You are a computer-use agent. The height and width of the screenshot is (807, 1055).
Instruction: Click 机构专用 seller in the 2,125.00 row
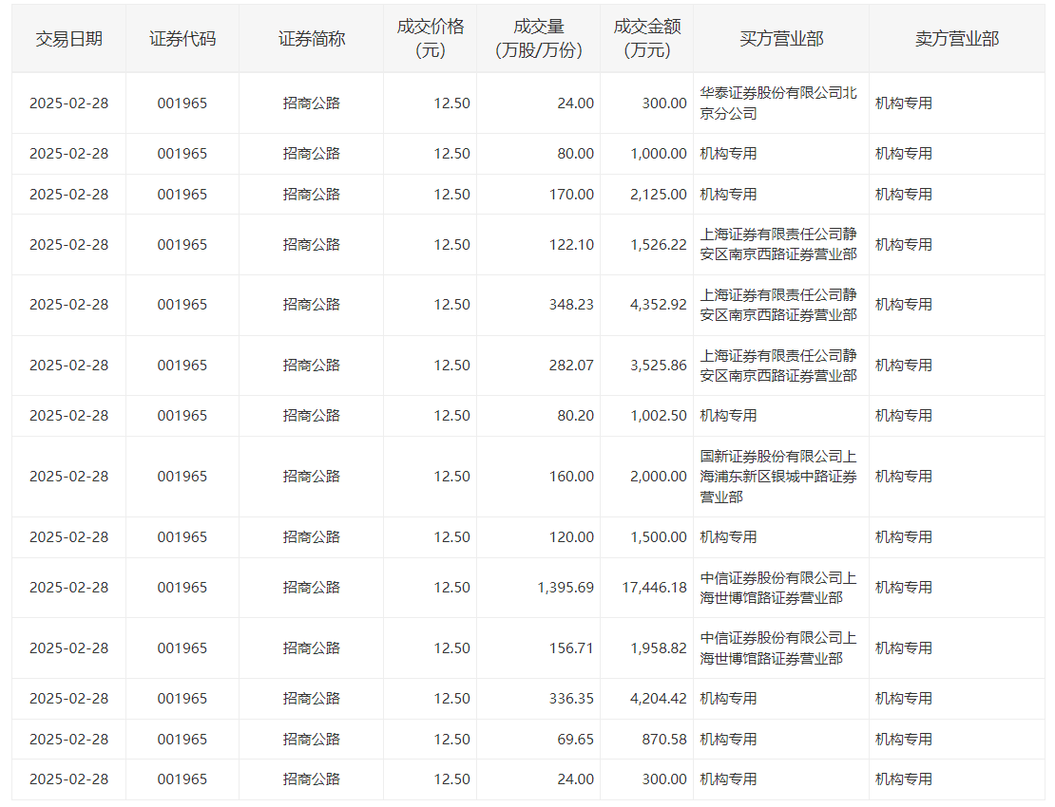tap(904, 195)
